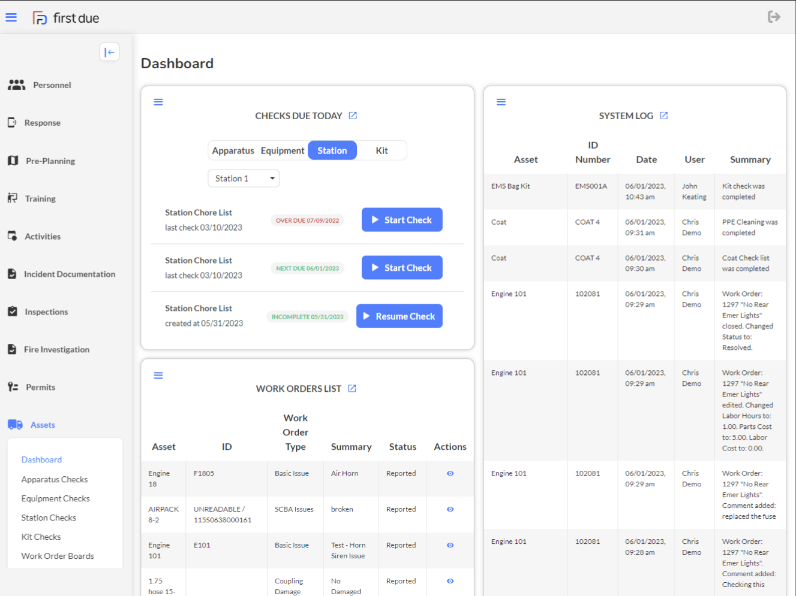
Task: Start Check for overdue Station Chore List
Action: 402,220
